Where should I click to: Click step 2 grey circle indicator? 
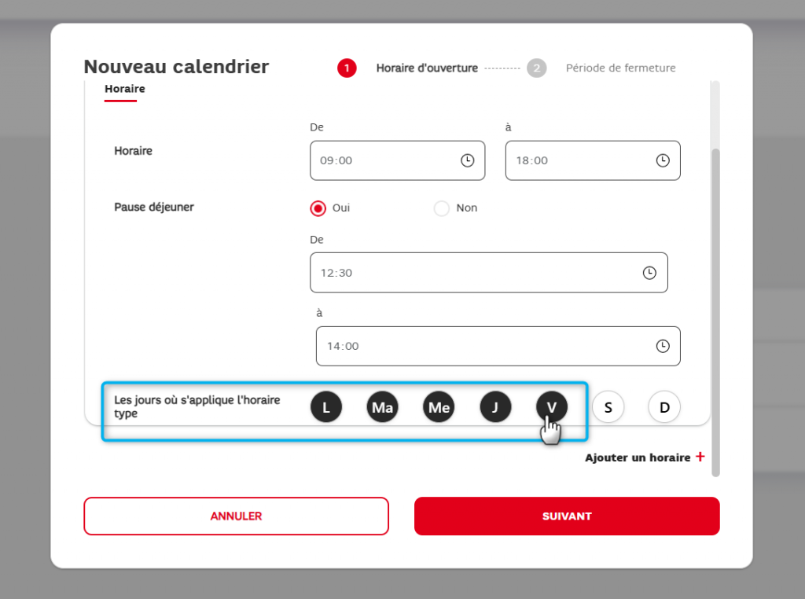tap(537, 68)
